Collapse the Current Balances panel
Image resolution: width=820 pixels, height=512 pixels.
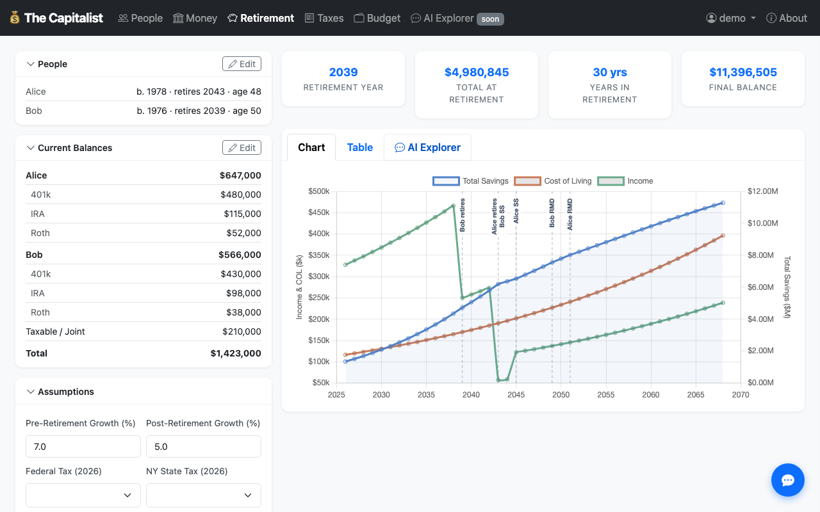tap(69, 148)
